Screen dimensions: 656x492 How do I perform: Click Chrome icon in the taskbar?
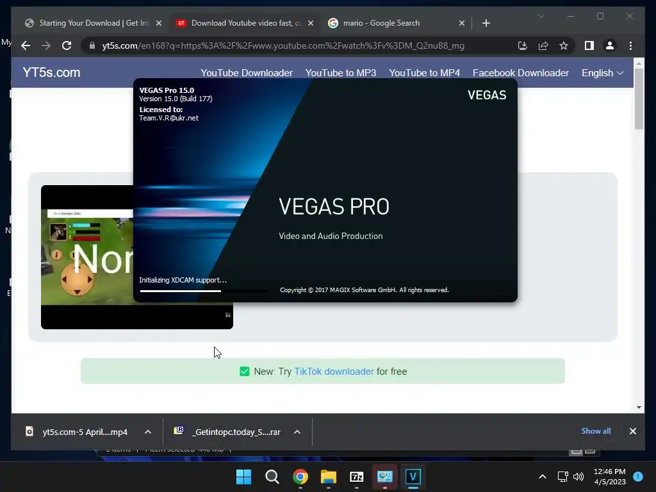tap(300, 477)
